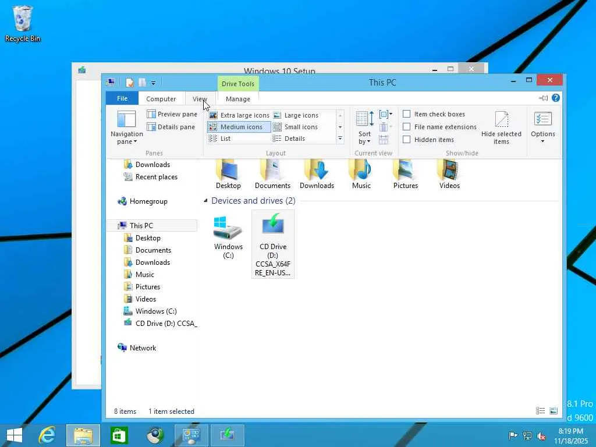Open the Recycle Bin desktop icon
Image resolution: width=596 pixels, height=447 pixels.
pyautogui.click(x=23, y=23)
